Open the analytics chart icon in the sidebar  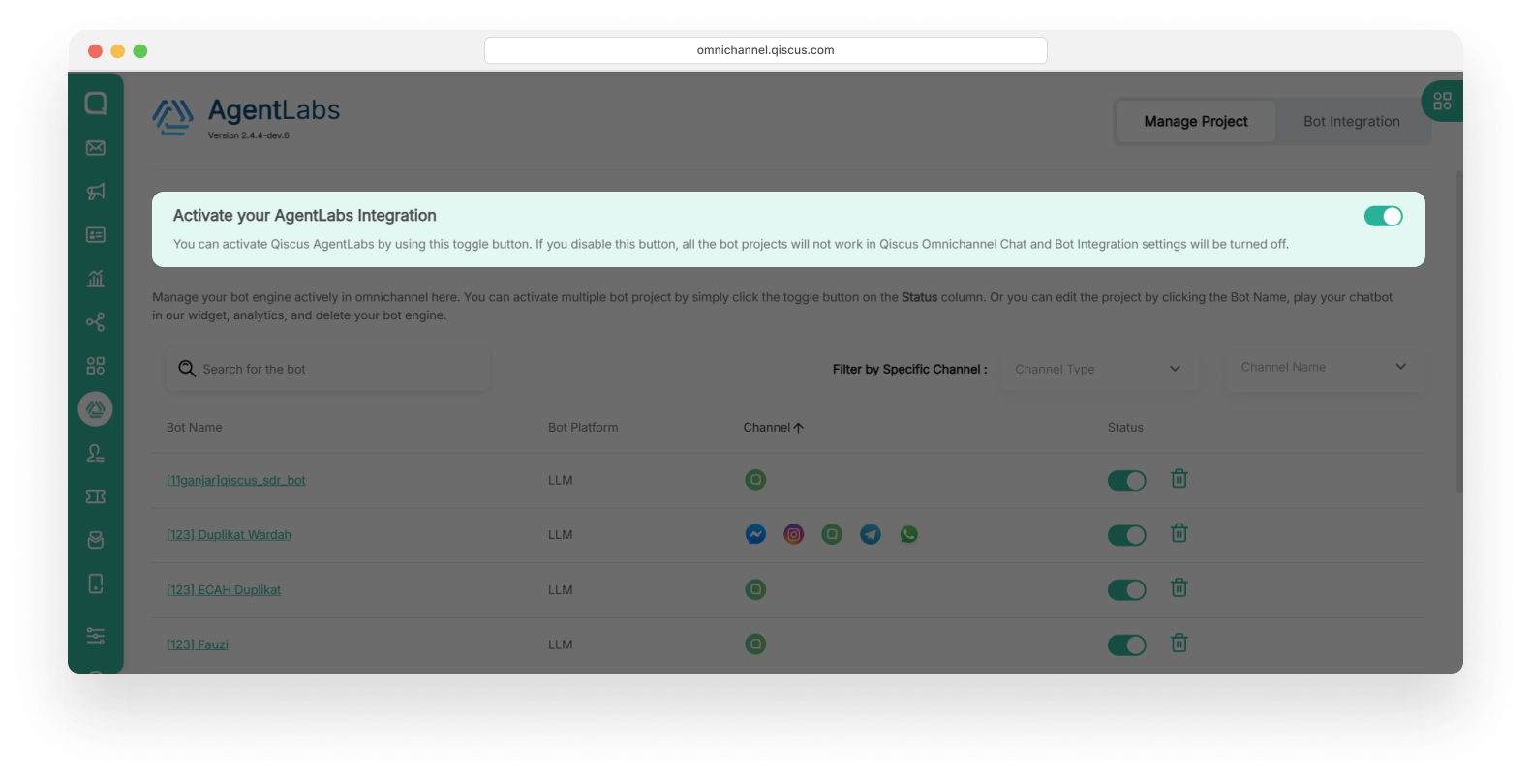click(96, 279)
